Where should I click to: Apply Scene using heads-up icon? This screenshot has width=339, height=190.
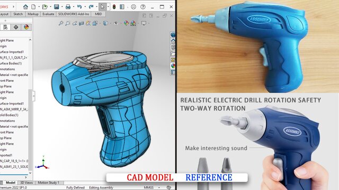click(x=133, y=23)
